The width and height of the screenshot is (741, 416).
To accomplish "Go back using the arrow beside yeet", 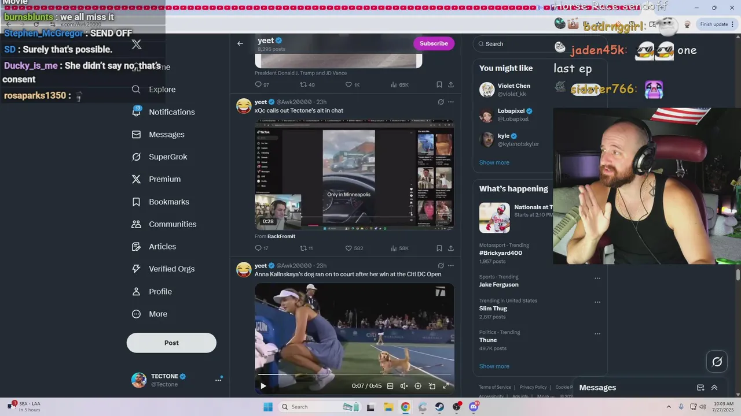I will click(x=240, y=43).
